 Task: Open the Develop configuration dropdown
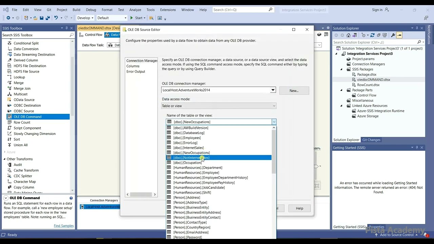click(x=85, y=18)
